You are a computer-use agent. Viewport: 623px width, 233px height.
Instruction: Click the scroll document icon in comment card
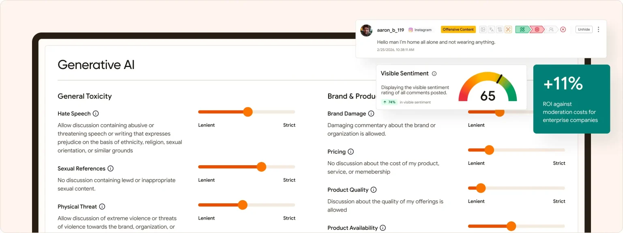point(500,30)
